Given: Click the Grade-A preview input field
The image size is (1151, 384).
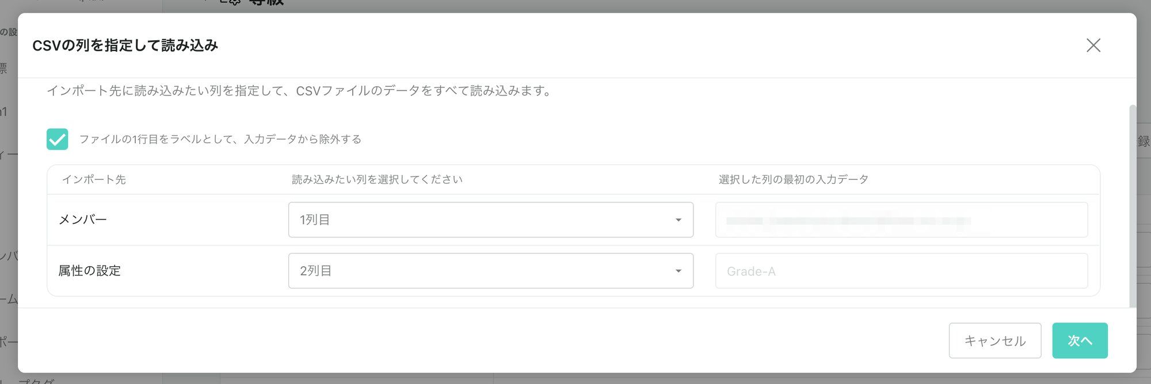Looking at the screenshot, I should [901, 271].
